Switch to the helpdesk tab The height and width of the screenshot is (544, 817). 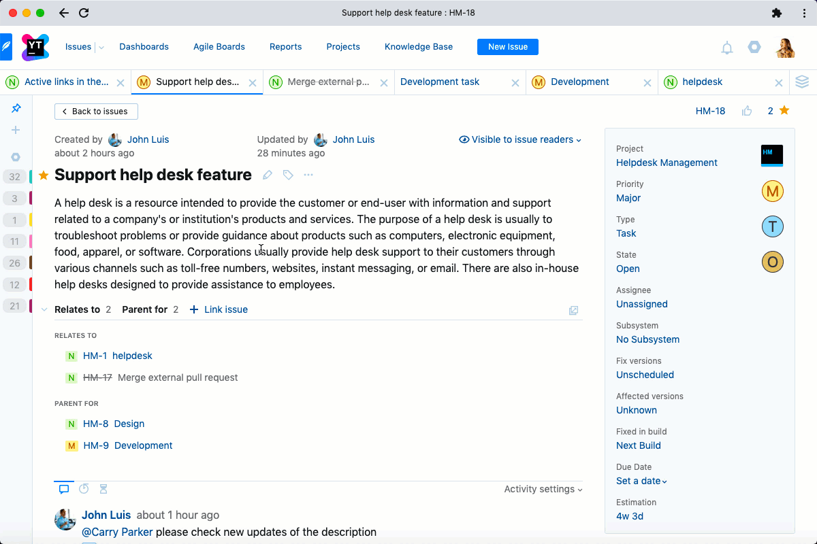tap(703, 82)
